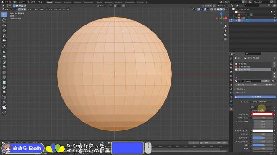Viewport: 277px width, 155px height.
Task: Toggle X-ray view in viewport header
Action: tap(212, 9)
